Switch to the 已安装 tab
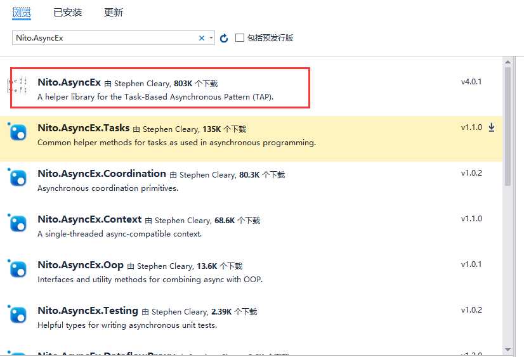524x357 pixels. 68,12
